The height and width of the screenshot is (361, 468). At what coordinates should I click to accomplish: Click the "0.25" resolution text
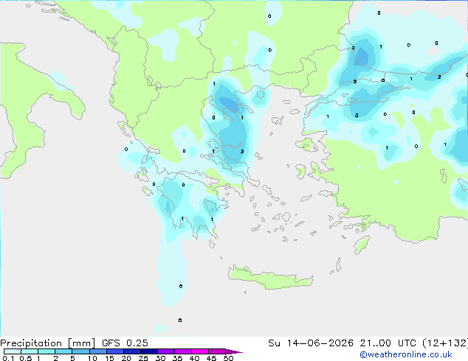click(x=137, y=343)
